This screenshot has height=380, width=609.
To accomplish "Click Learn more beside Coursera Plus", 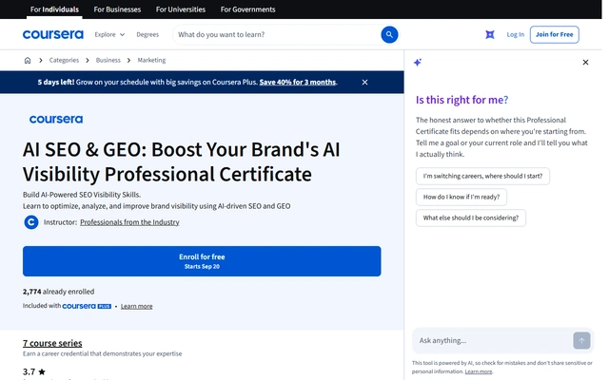I will pos(136,306).
